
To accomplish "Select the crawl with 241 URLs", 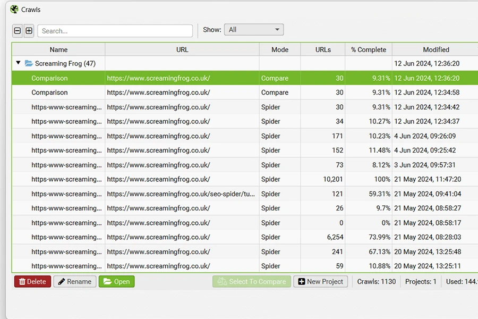I will [245, 252].
